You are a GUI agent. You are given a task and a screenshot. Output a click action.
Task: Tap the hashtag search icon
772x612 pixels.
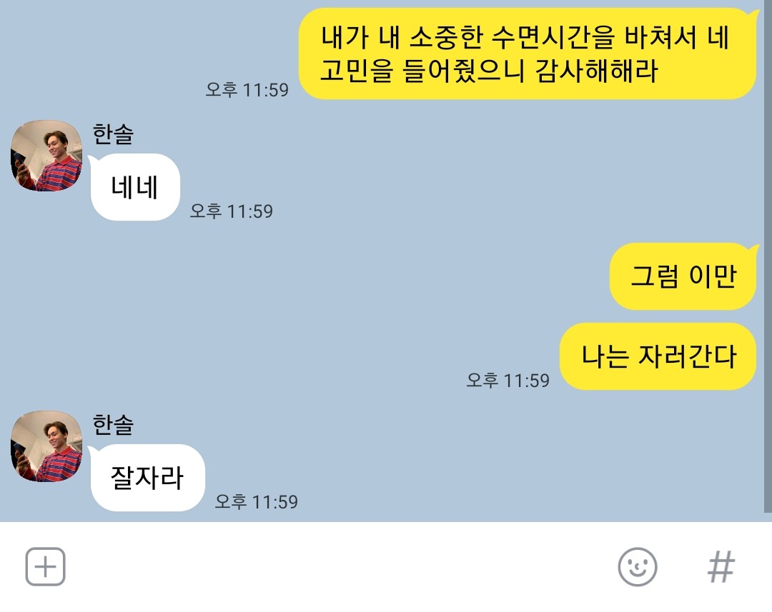[721, 567]
